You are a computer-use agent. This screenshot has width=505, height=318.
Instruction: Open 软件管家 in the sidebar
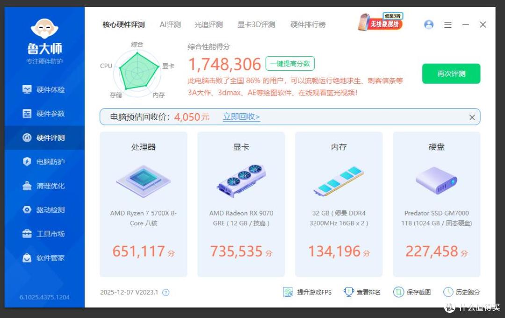point(44,258)
